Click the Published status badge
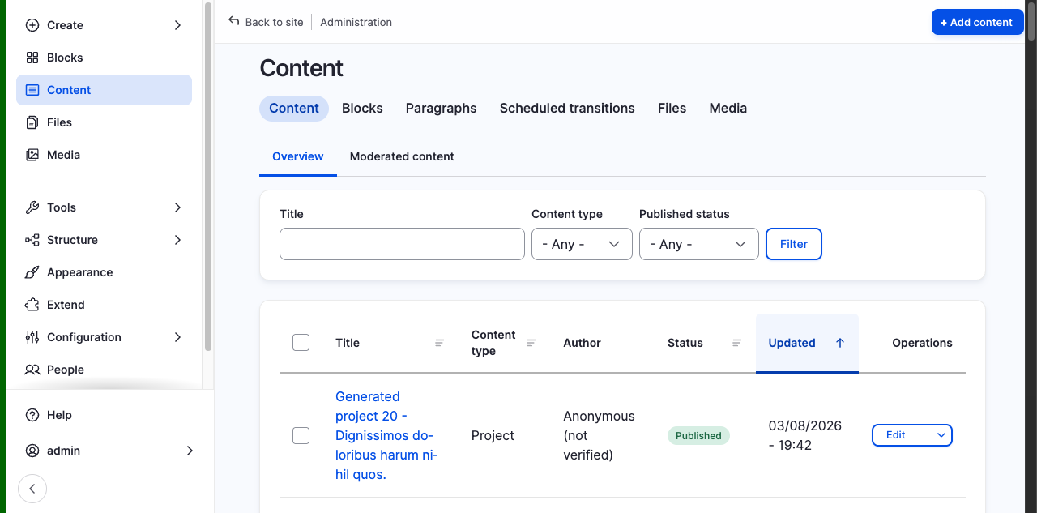1037x513 pixels. pos(698,435)
